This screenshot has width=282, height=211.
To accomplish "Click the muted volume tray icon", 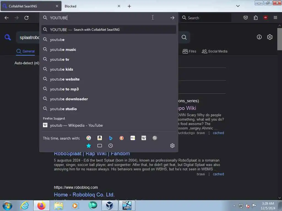I will pos(248,206).
